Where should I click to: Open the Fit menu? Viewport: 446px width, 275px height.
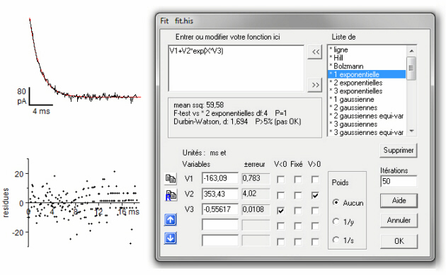164,21
